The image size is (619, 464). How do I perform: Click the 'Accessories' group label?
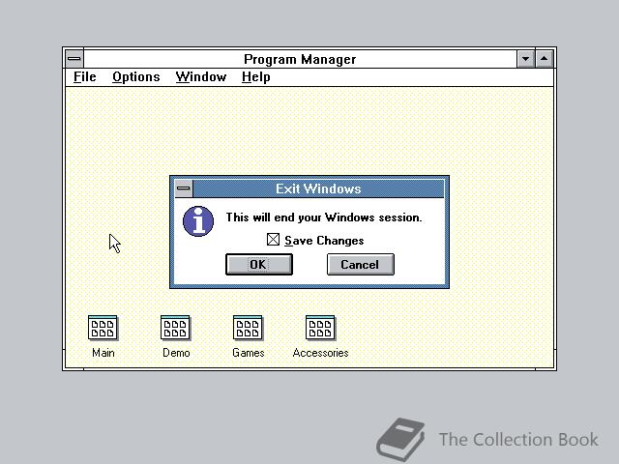[x=320, y=353]
